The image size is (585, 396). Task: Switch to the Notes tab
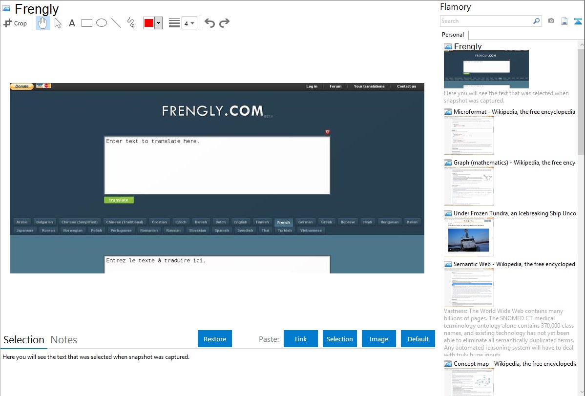(x=64, y=340)
